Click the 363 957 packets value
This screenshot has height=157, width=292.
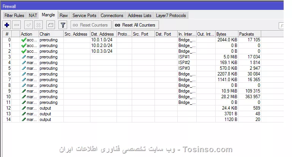253,97
